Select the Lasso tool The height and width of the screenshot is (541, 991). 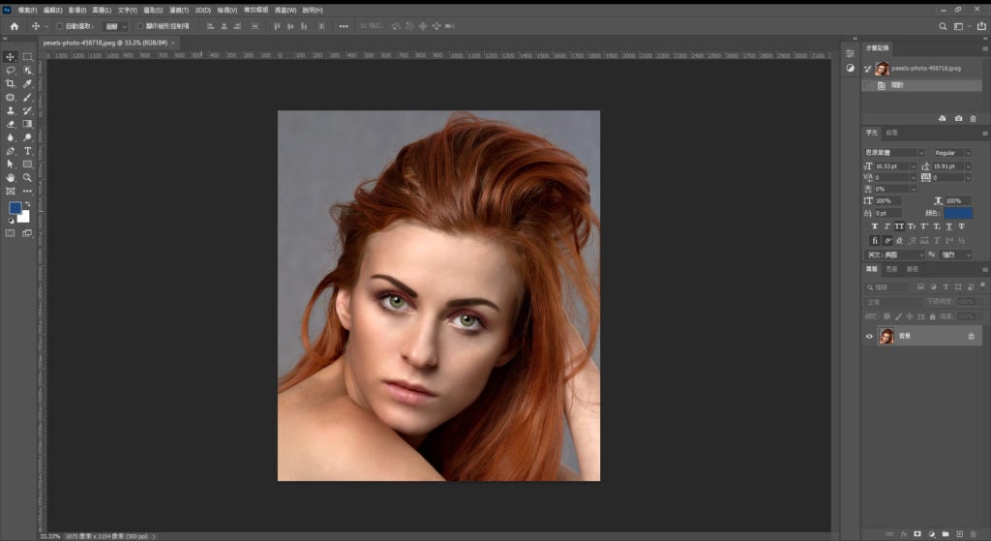[x=11, y=71]
